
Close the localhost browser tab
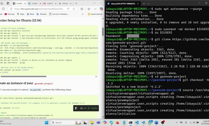pyautogui.click(x=40, y=3)
